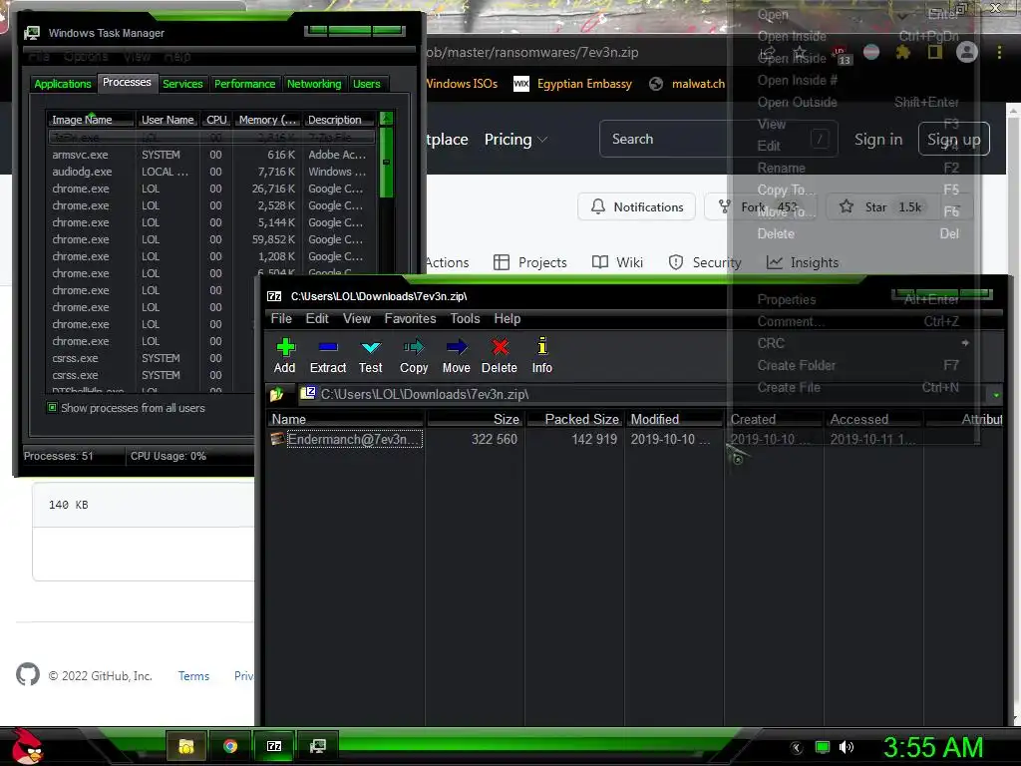Click the Add icon in 7-Zip toolbar
This screenshot has height=766, width=1021.
[x=285, y=355]
